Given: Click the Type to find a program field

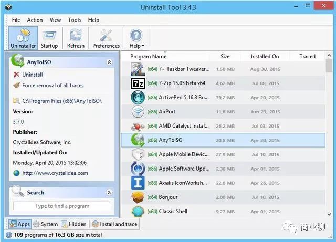Looking at the screenshot, I should [x=62, y=206].
